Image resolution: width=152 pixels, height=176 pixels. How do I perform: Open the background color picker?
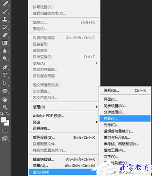[8, 124]
